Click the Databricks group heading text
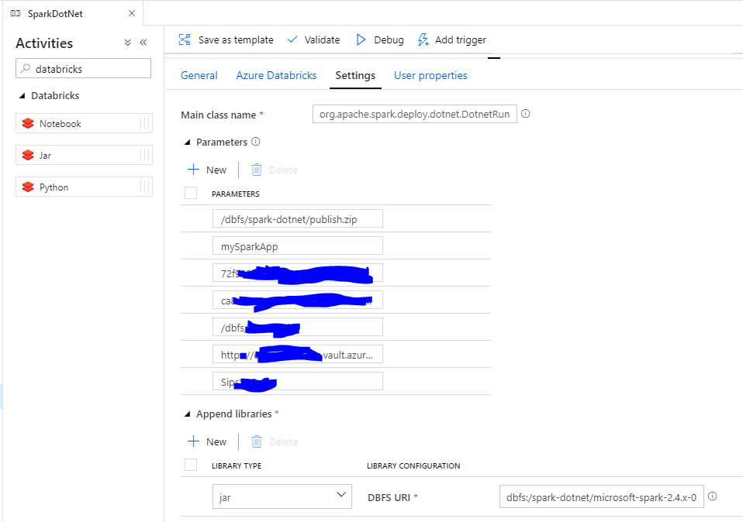Screen dimensions: 743x522 point(55,95)
